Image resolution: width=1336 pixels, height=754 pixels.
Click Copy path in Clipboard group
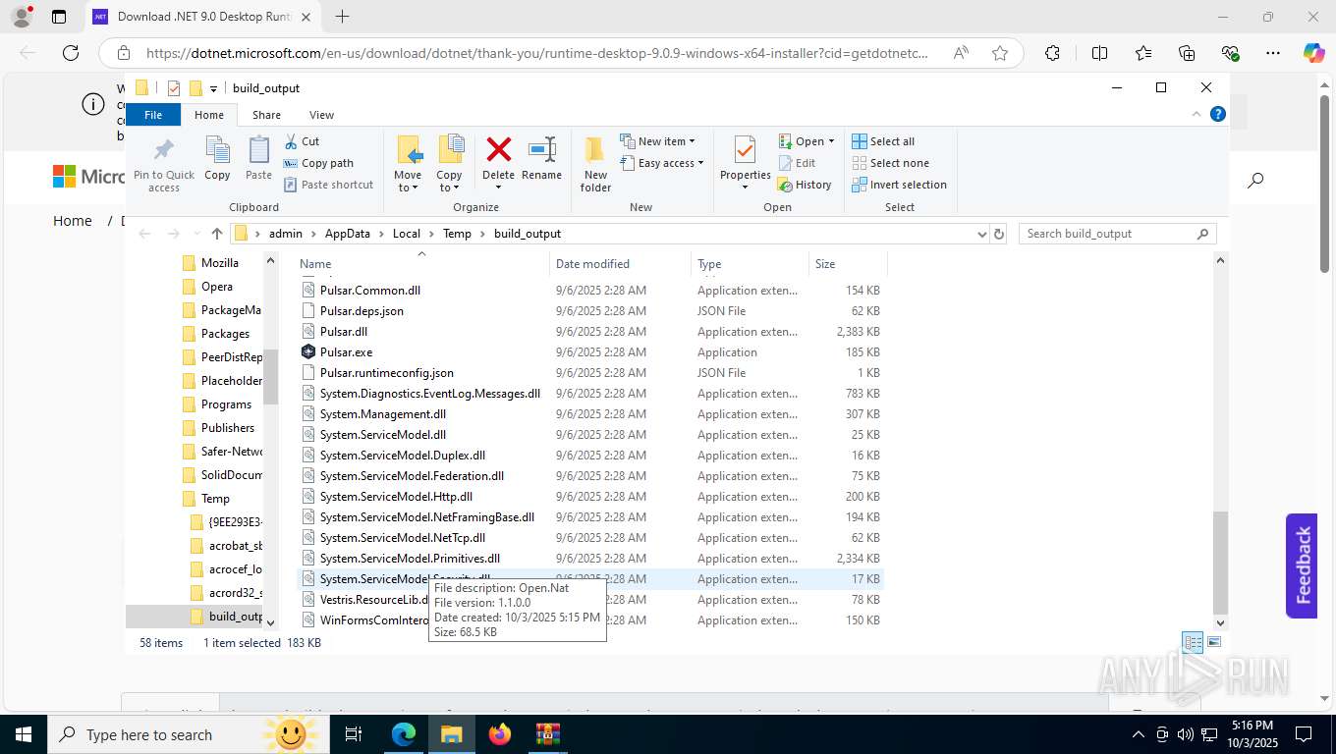pos(318,163)
